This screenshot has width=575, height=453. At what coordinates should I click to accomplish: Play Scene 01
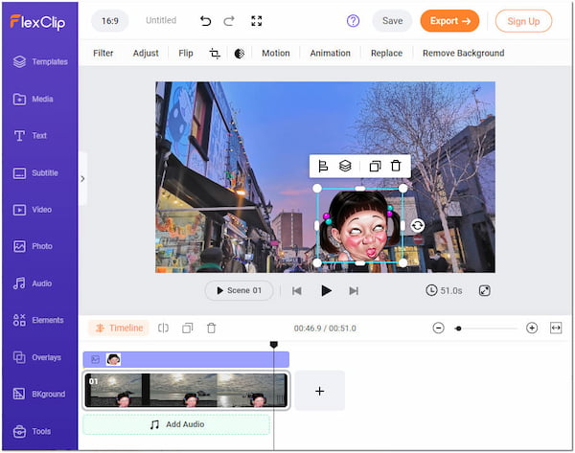[x=239, y=290]
